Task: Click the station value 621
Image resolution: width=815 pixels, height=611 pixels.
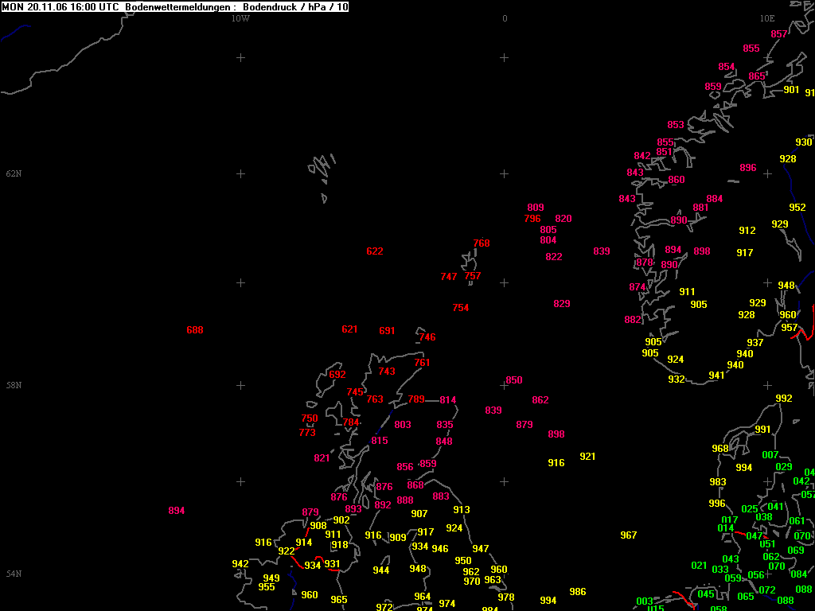Action: [x=349, y=329]
